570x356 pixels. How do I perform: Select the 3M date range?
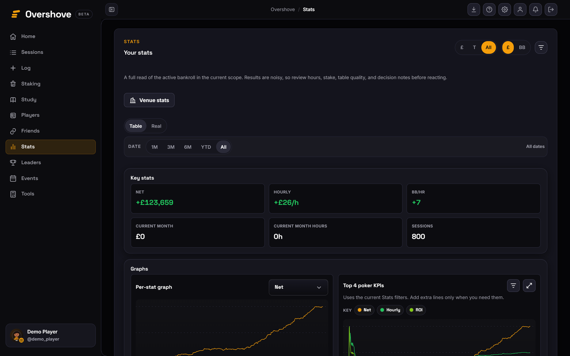click(x=171, y=147)
